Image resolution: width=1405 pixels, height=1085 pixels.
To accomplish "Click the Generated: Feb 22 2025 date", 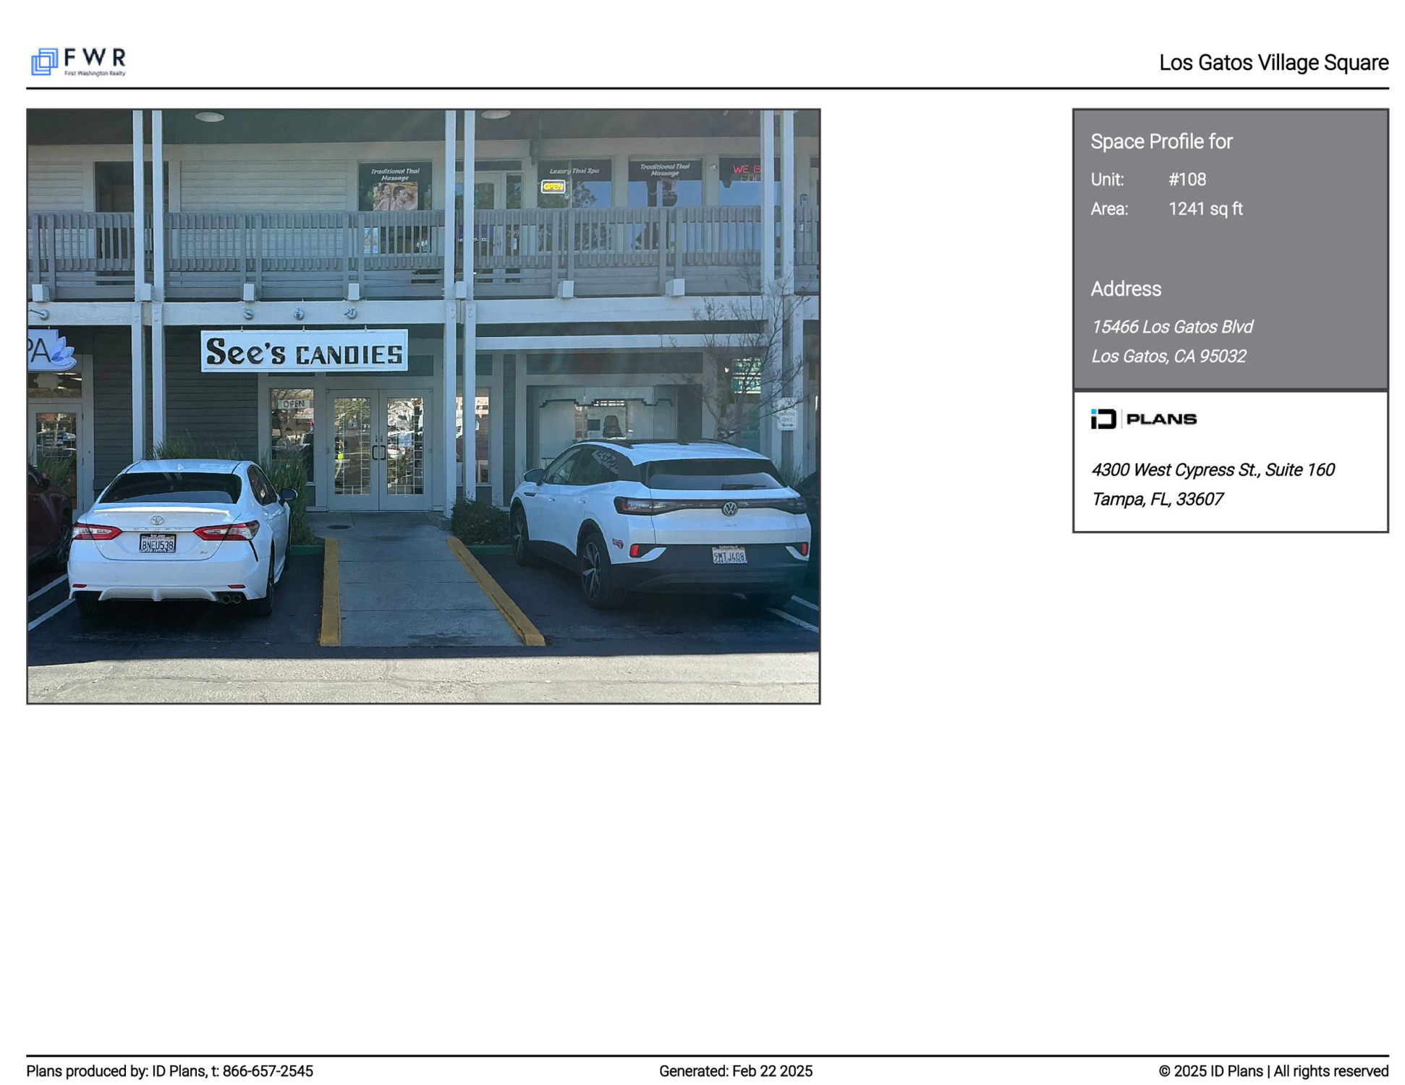I will 735,1071.
